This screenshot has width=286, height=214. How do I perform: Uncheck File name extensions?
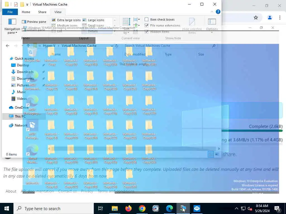pyautogui.click(x=146, y=25)
